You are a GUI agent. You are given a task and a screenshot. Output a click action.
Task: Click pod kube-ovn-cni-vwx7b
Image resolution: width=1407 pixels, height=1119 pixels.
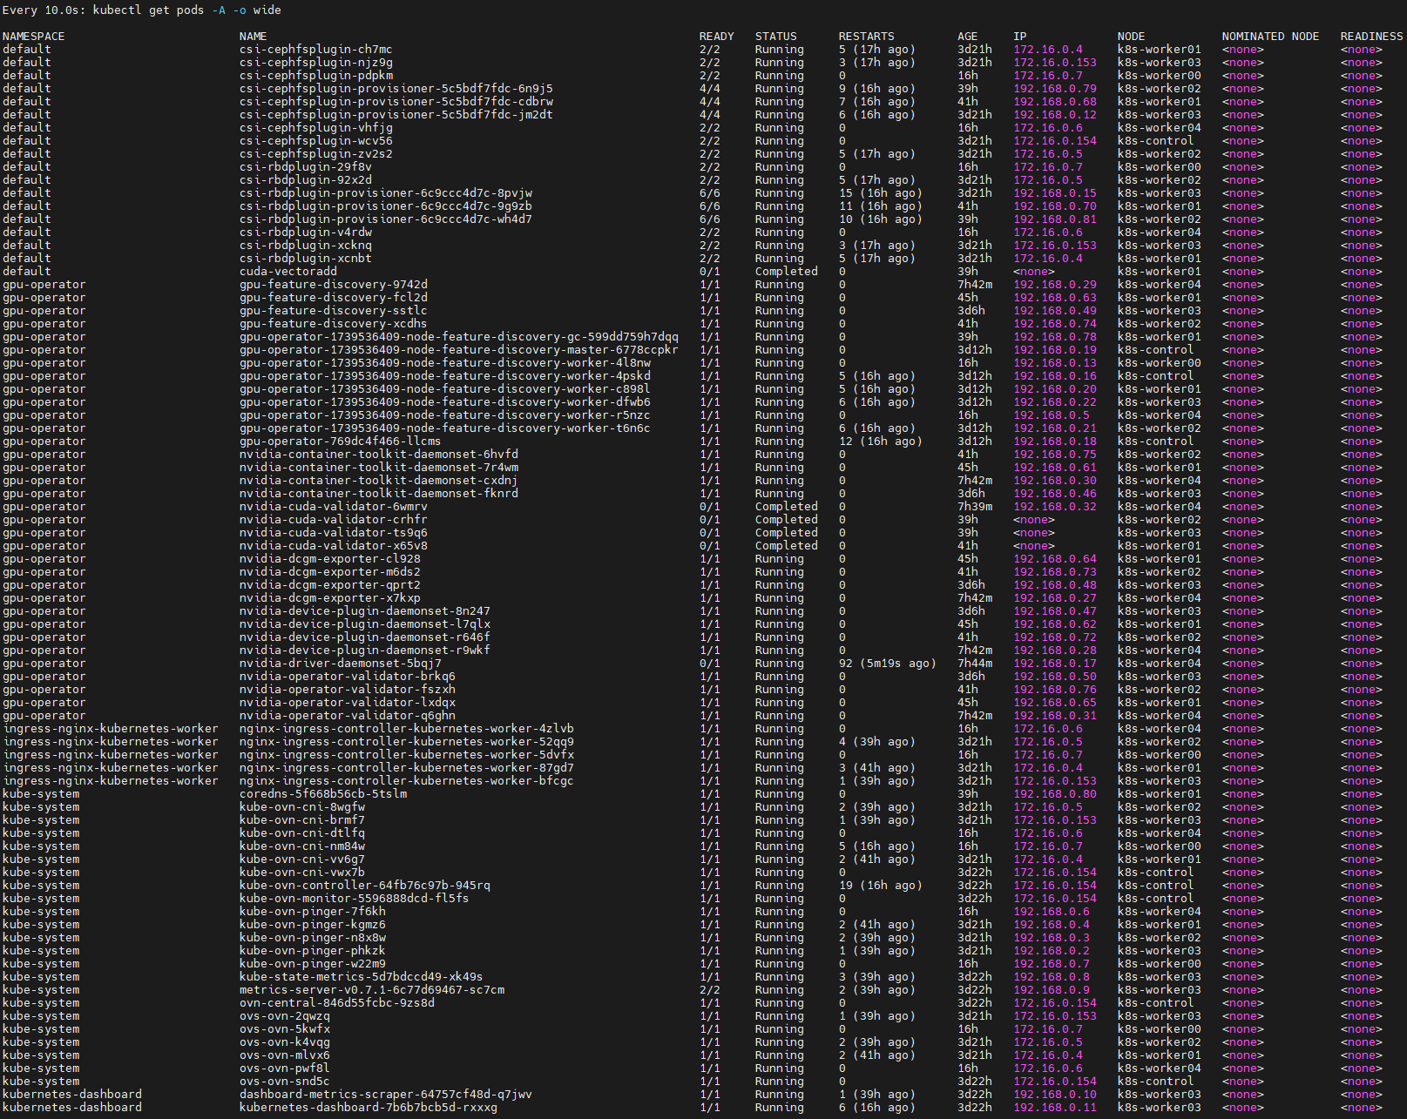pyautogui.click(x=301, y=873)
